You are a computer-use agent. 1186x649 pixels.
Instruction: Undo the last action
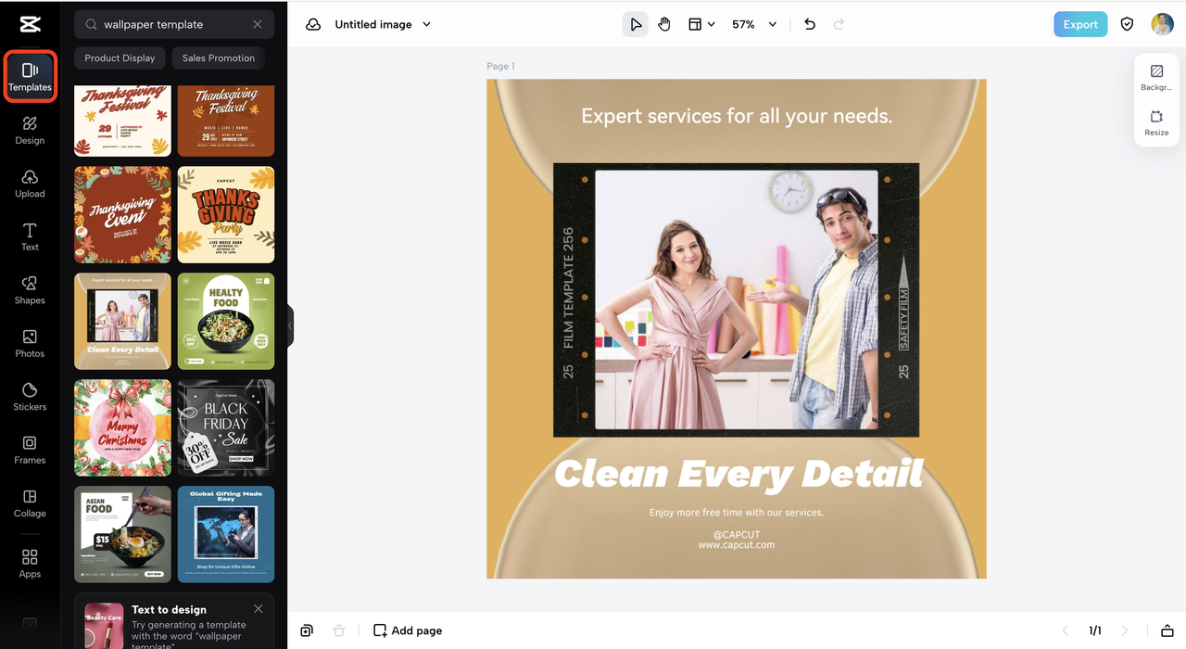pyautogui.click(x=810, y=24)
